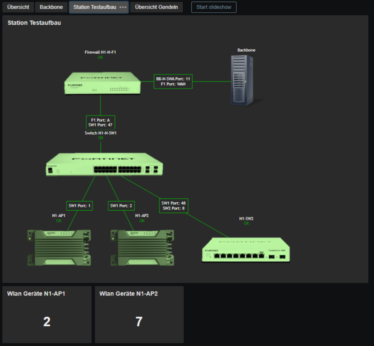This screenshot has width=374, height=346.
Task: Click the Station Testaufbau panel heading
Action: tap(34, 23)
